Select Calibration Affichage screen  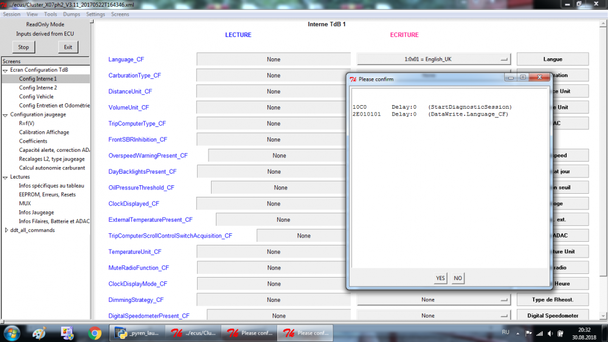coord(44,132)
